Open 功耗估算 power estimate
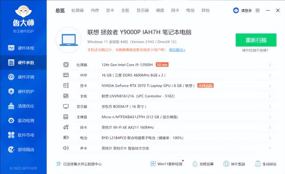The height and width of the screenshot is (174, 285). [x=203, y=164]
